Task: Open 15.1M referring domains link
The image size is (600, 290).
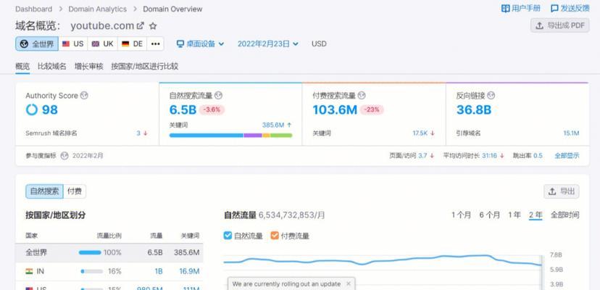Action: (x=571, y=133)
